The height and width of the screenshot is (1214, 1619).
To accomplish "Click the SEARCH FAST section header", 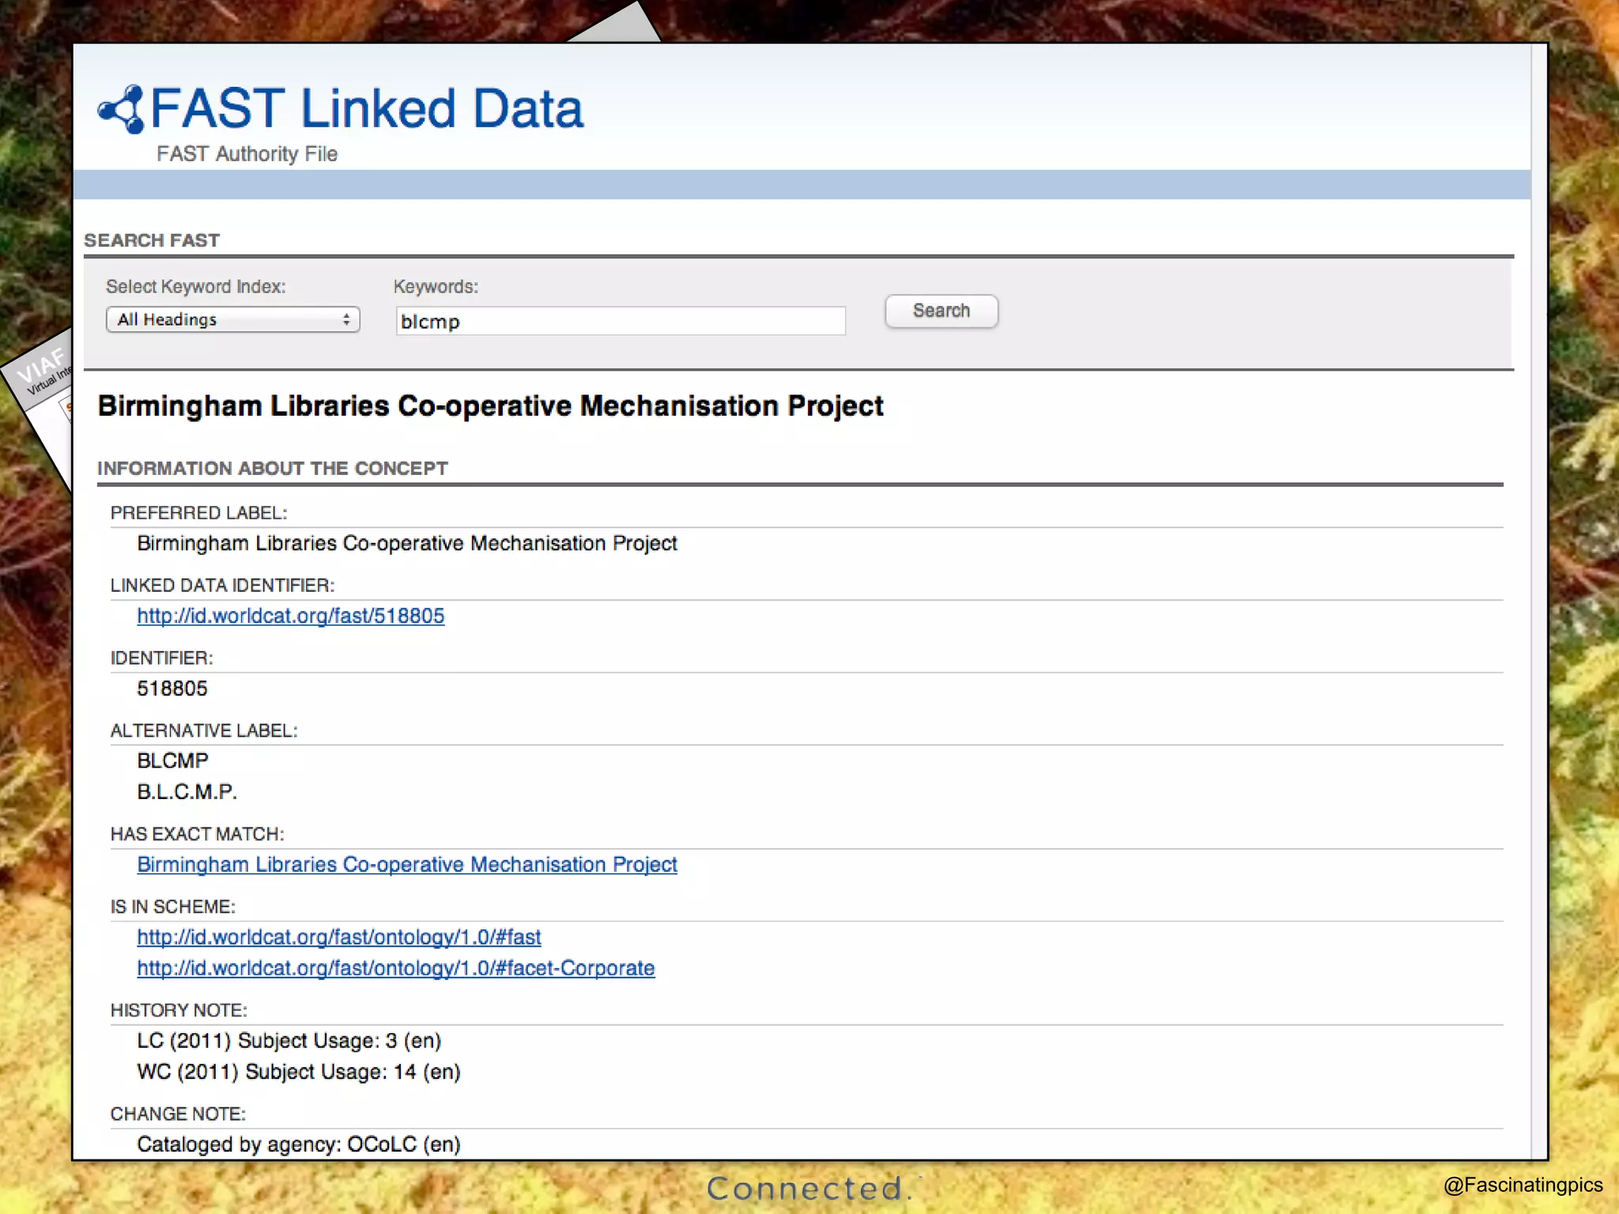I will [152, 240].
